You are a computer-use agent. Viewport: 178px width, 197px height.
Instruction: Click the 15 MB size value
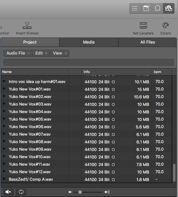point(143,90)
